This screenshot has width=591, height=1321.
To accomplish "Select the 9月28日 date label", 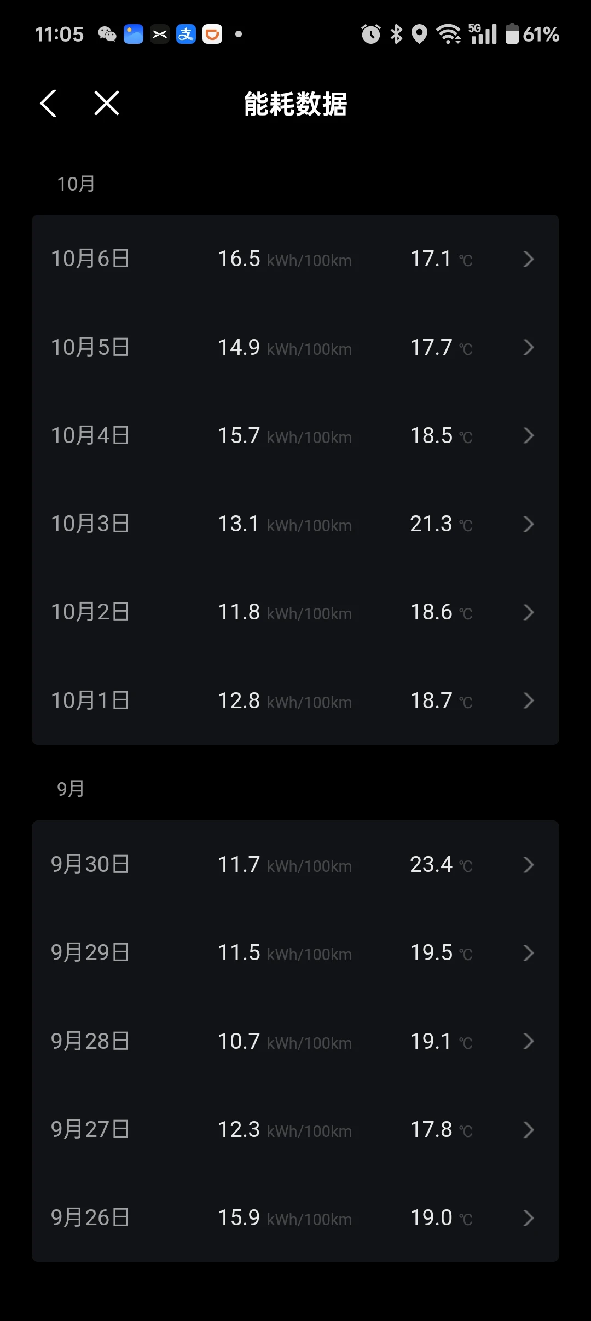I will point(90,1041).
